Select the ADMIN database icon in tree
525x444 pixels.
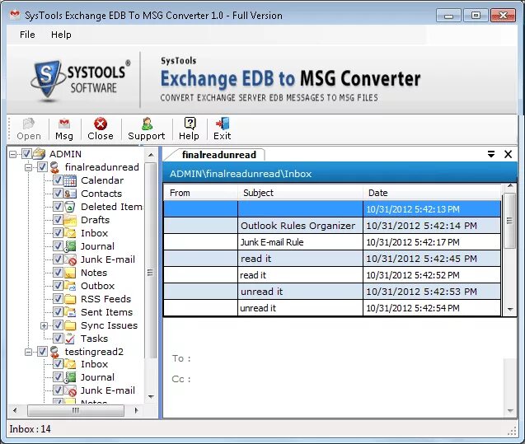[x=39, y=154]
